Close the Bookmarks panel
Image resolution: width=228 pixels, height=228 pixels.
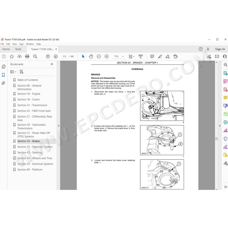[52, 64]
